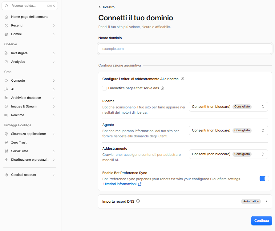Click external link icon after Ulteriori informazioni

tap(140, 184)
